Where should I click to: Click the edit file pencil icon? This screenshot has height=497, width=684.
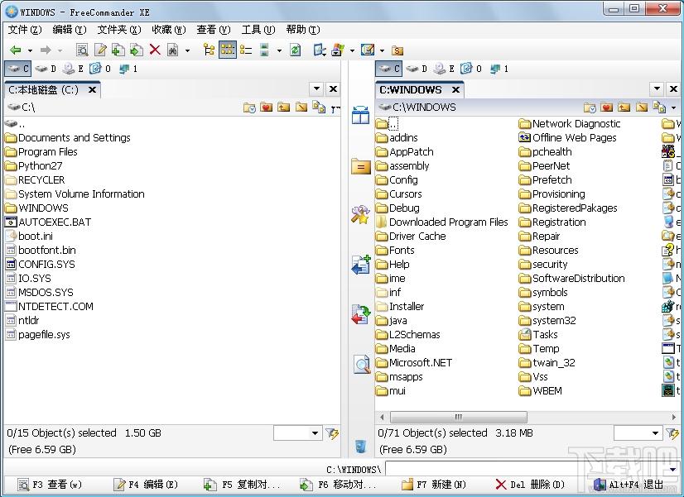click(x=100, y=50)
